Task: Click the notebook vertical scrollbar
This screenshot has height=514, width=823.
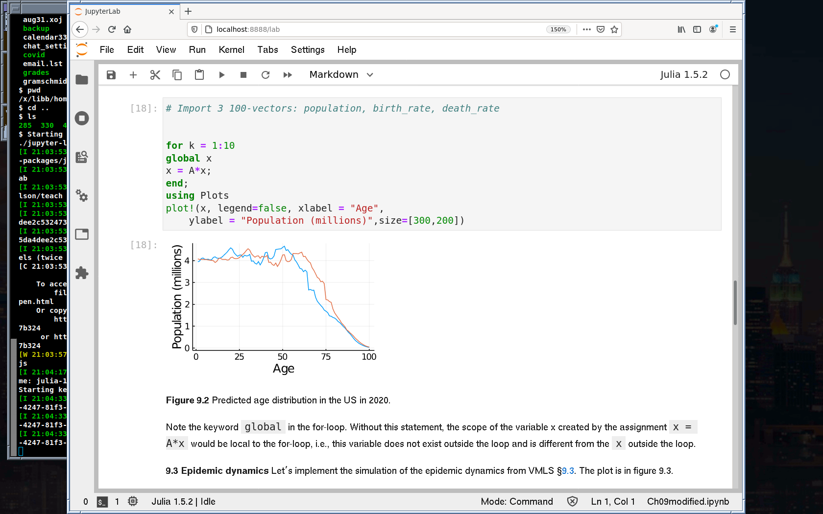Action: pos(735,303)
